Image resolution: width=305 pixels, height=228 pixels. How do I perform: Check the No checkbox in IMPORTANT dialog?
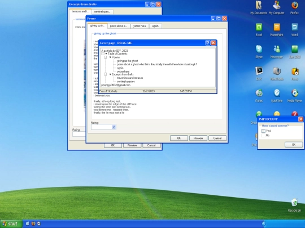(263, 135)
